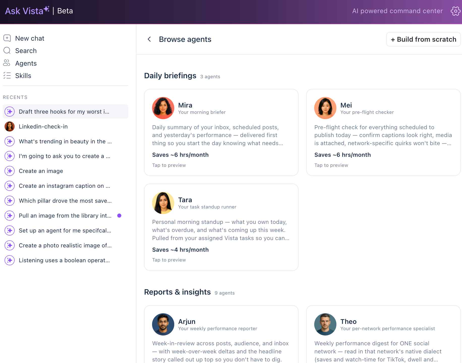Click sparkle icon beside 'Which pillar drove'
The width and height of the screenshot is (462, 363).
(x=10, y=201)
